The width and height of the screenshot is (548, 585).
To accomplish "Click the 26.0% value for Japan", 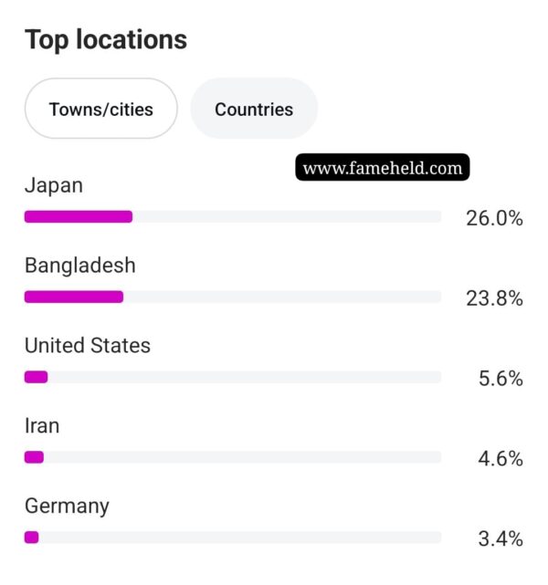I will coord(494,218).
